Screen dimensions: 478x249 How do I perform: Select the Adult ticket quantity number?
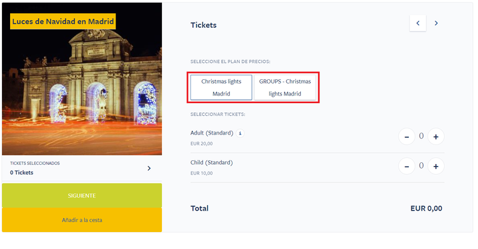tap(421, 136)
